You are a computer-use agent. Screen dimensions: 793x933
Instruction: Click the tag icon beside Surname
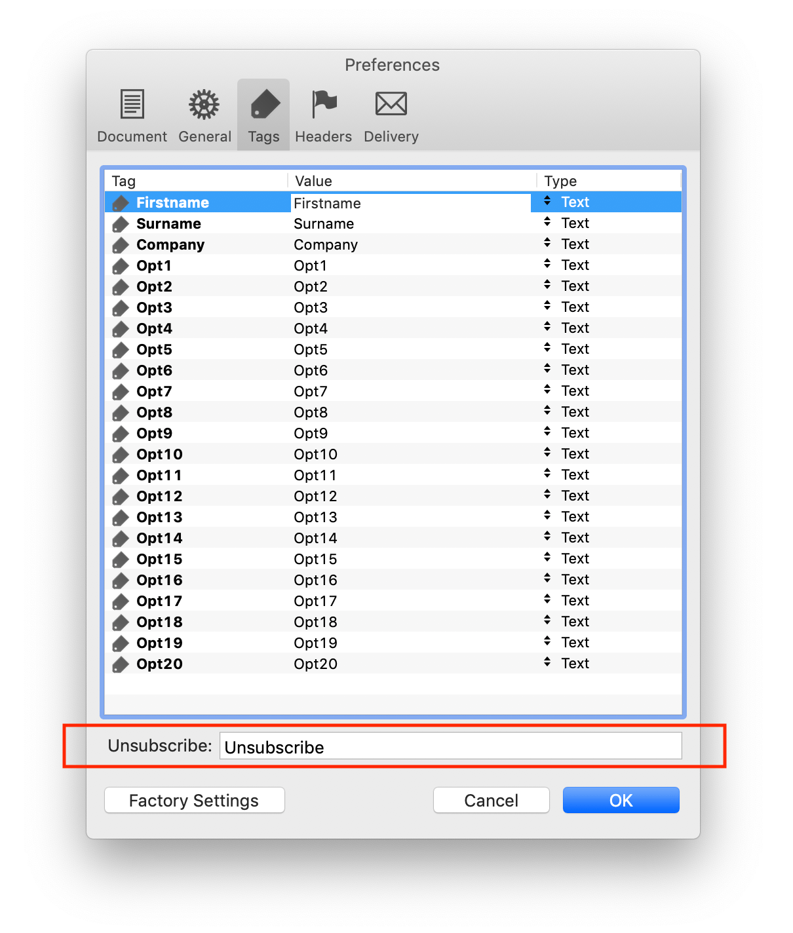121,224
